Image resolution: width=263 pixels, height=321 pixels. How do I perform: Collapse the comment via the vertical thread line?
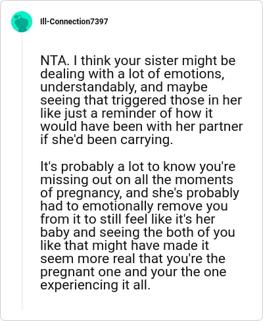click(x=22, y=171)
